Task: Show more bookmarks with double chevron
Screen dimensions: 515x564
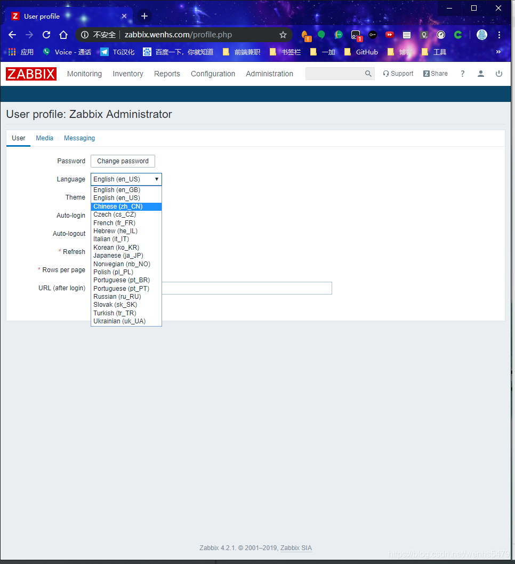Action: (498, 52)
